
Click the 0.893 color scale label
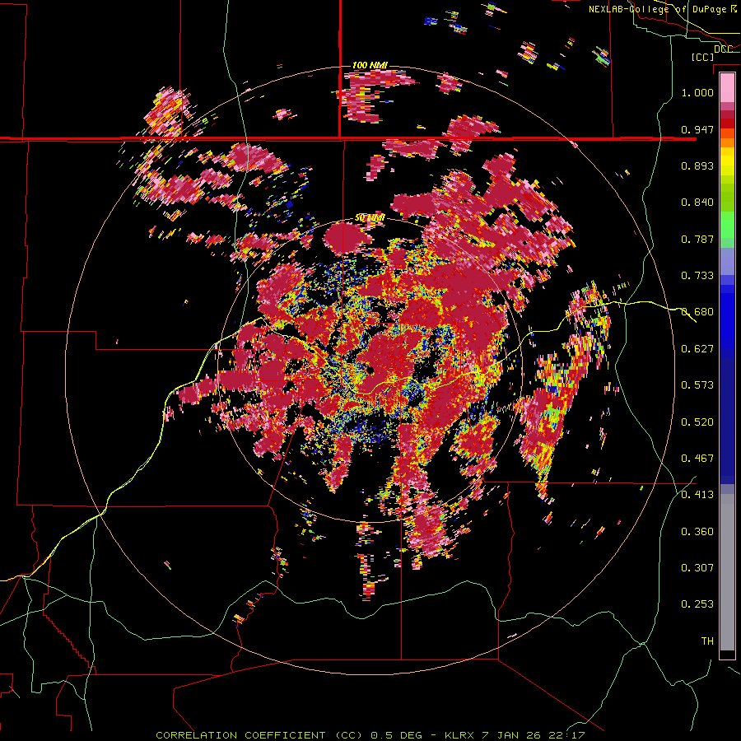point(697,165)
